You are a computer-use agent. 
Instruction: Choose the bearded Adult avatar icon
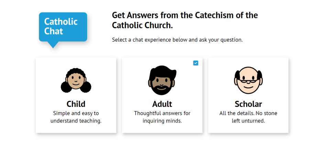(x=162, y=80)
